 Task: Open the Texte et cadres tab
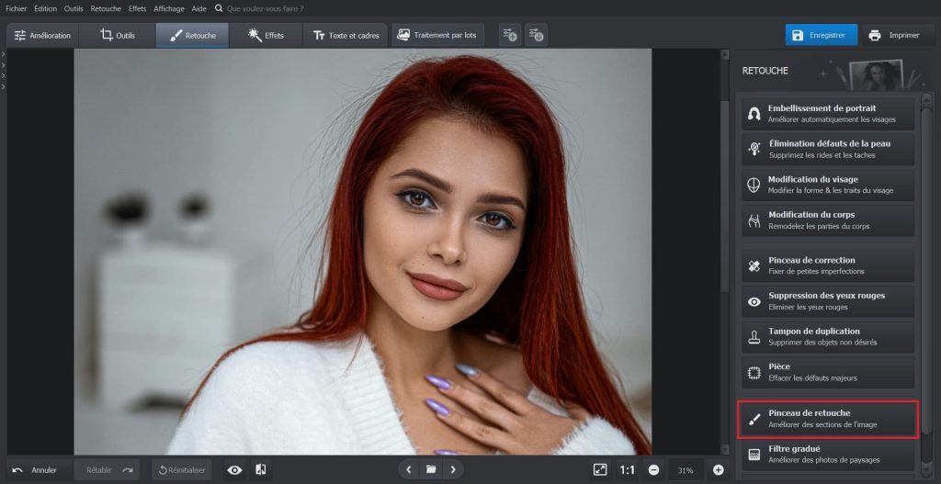346,36
